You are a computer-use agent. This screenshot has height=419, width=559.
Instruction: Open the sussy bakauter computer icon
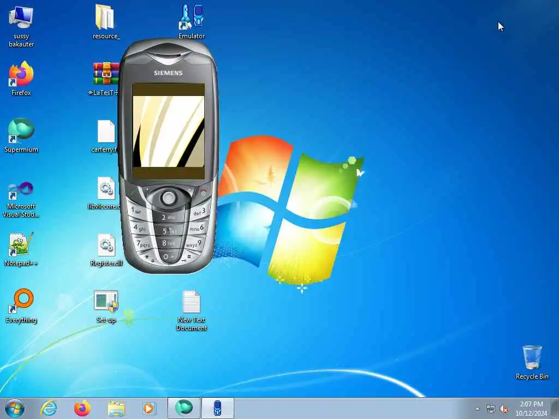tap(21, 25)
